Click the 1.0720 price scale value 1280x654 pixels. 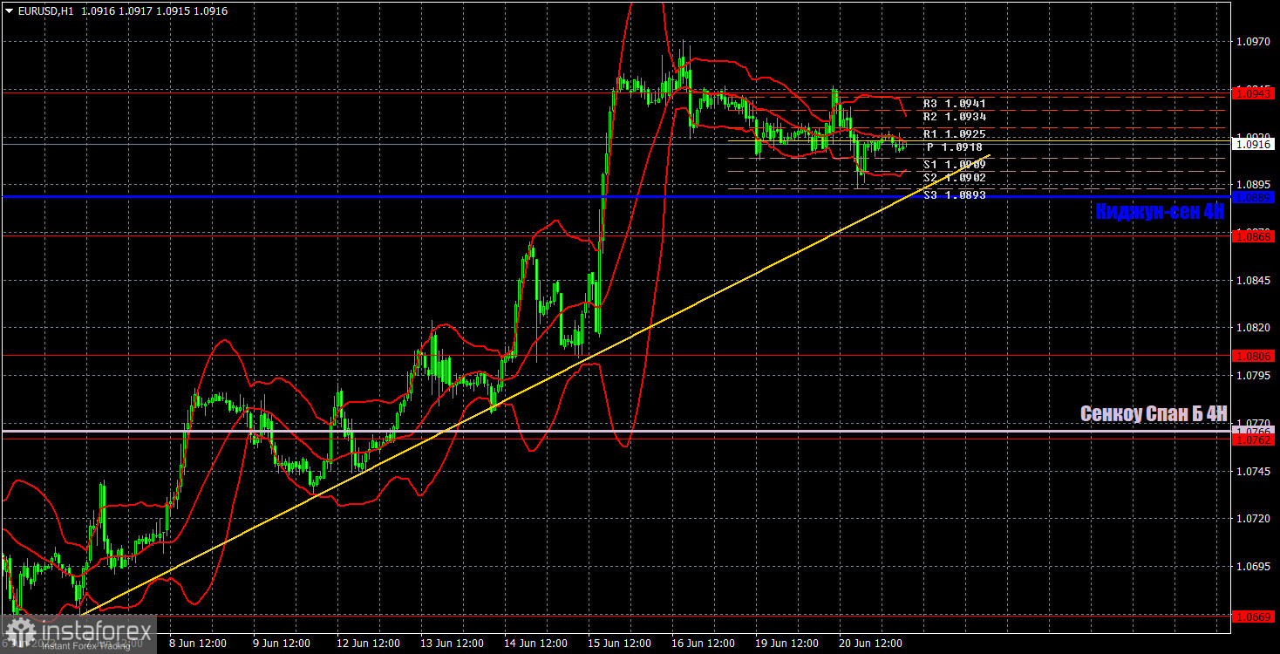[1254, 518]
